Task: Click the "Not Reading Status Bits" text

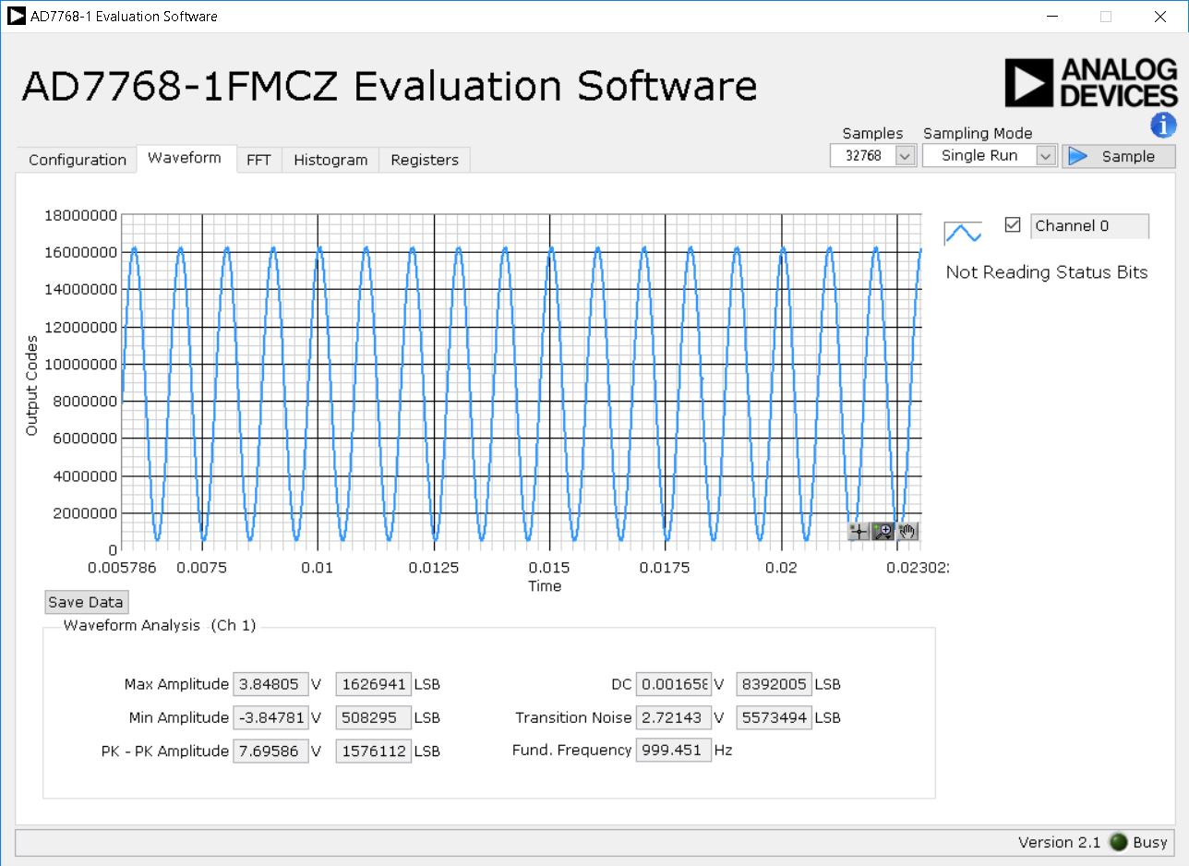Action: tap(1047, 272)
